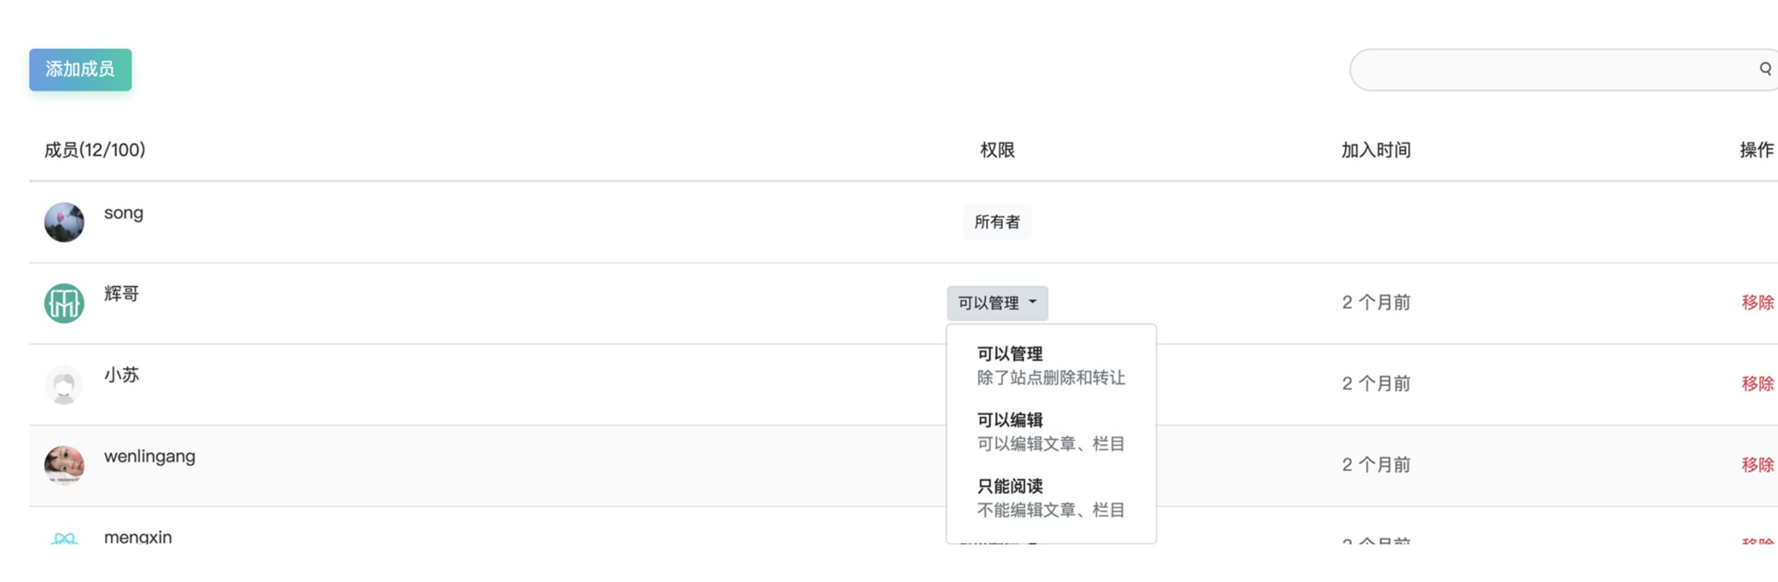Screen dimensions: 1778x582
Task: Remove wenlingang with the 移除 link
Action: pyautogui.click(x=1756, y=466)
